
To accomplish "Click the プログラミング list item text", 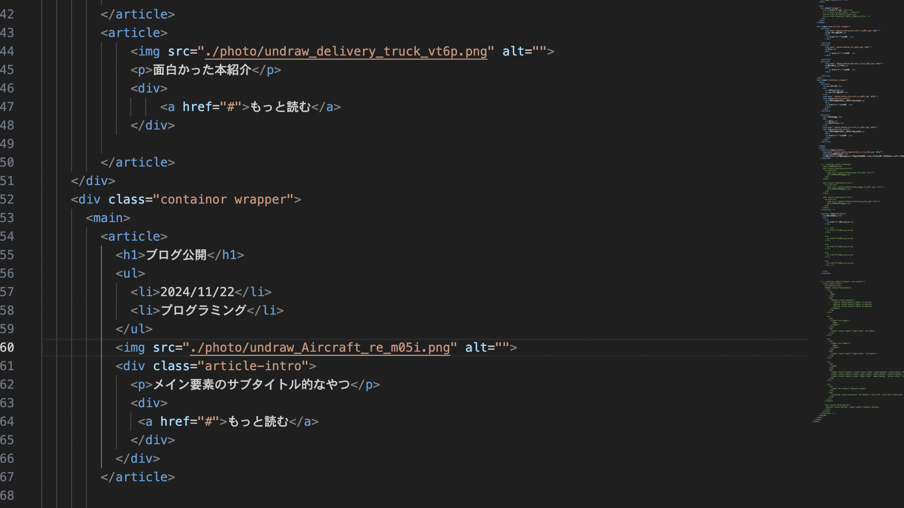I will (x=203, y=311).
